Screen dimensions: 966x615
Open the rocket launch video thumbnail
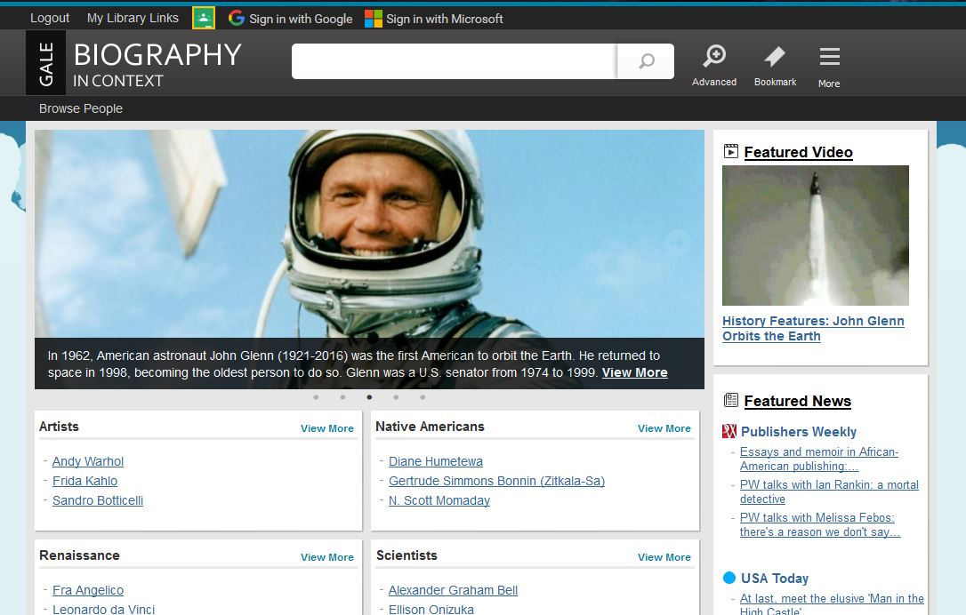pos(815,236)
